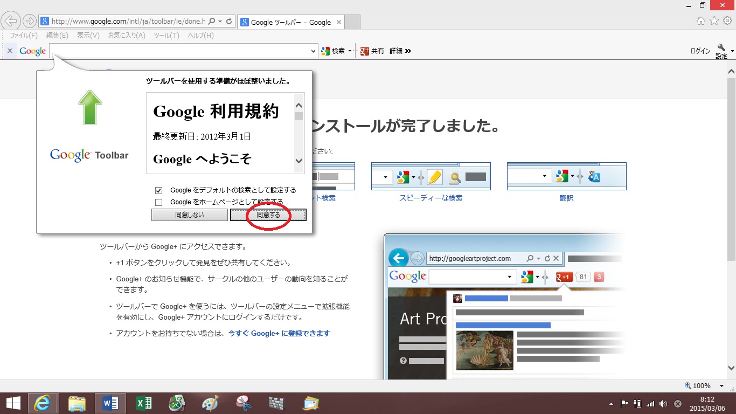This screenshot has width=736, height=414.
Task: Click the Google logo on the toolbar
Action: (33, 51)
